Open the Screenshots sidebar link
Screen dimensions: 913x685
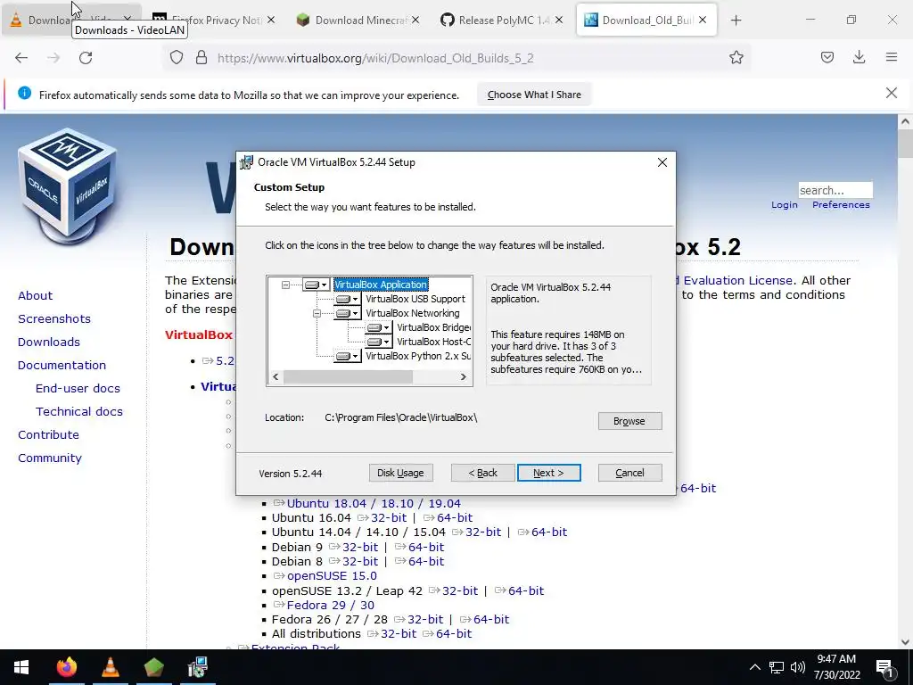click(x=54, y=319)
